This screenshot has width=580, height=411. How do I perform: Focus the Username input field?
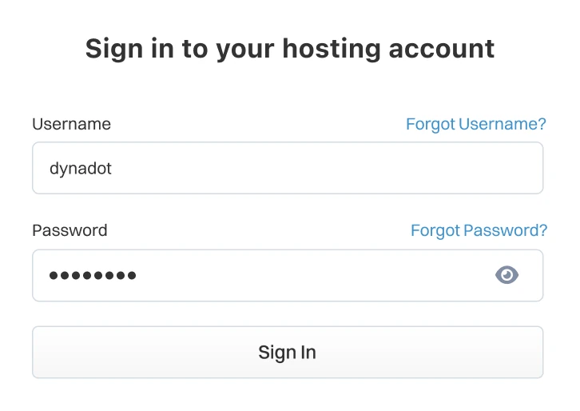coord(288,168)
